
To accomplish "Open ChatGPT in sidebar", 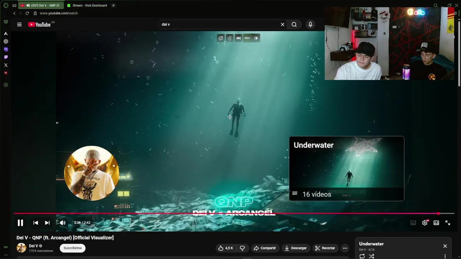I will pos(6,41).
